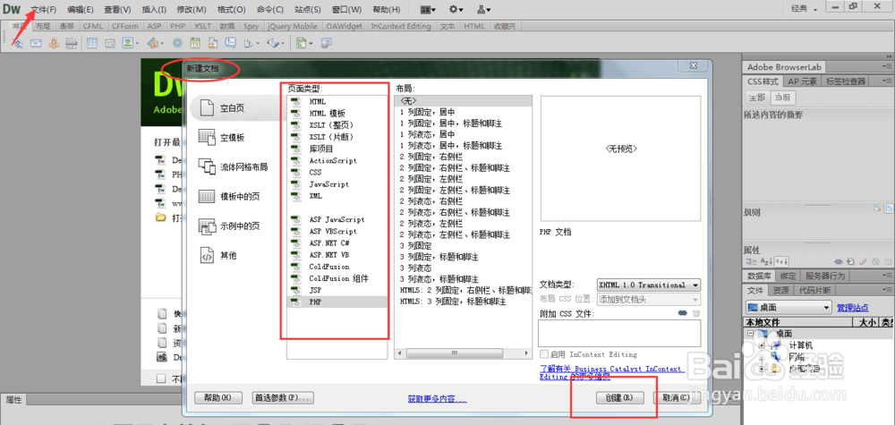
Task: Select HTML 模板 in page type list
Action: click(327, 113)
